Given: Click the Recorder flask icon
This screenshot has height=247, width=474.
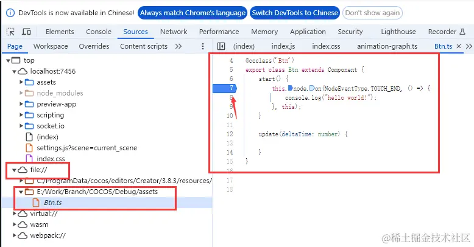Looking at the screenshot, I should point(462,32).
